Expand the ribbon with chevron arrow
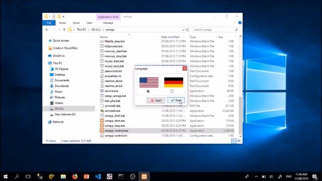This screenshot has height=181, width=322. tap(235, 23)
